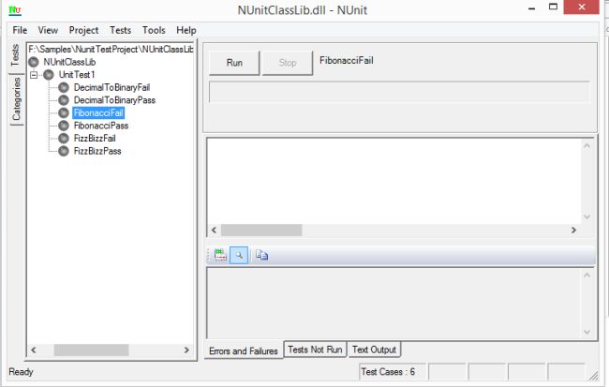Switch to the vertical Categories tab

[17, 99]
